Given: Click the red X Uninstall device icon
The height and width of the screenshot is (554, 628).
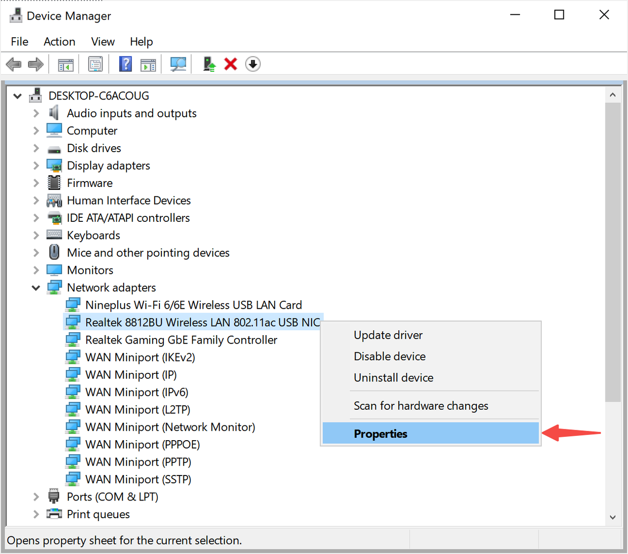Looking at the screenshot, I should tap(231, 64).
